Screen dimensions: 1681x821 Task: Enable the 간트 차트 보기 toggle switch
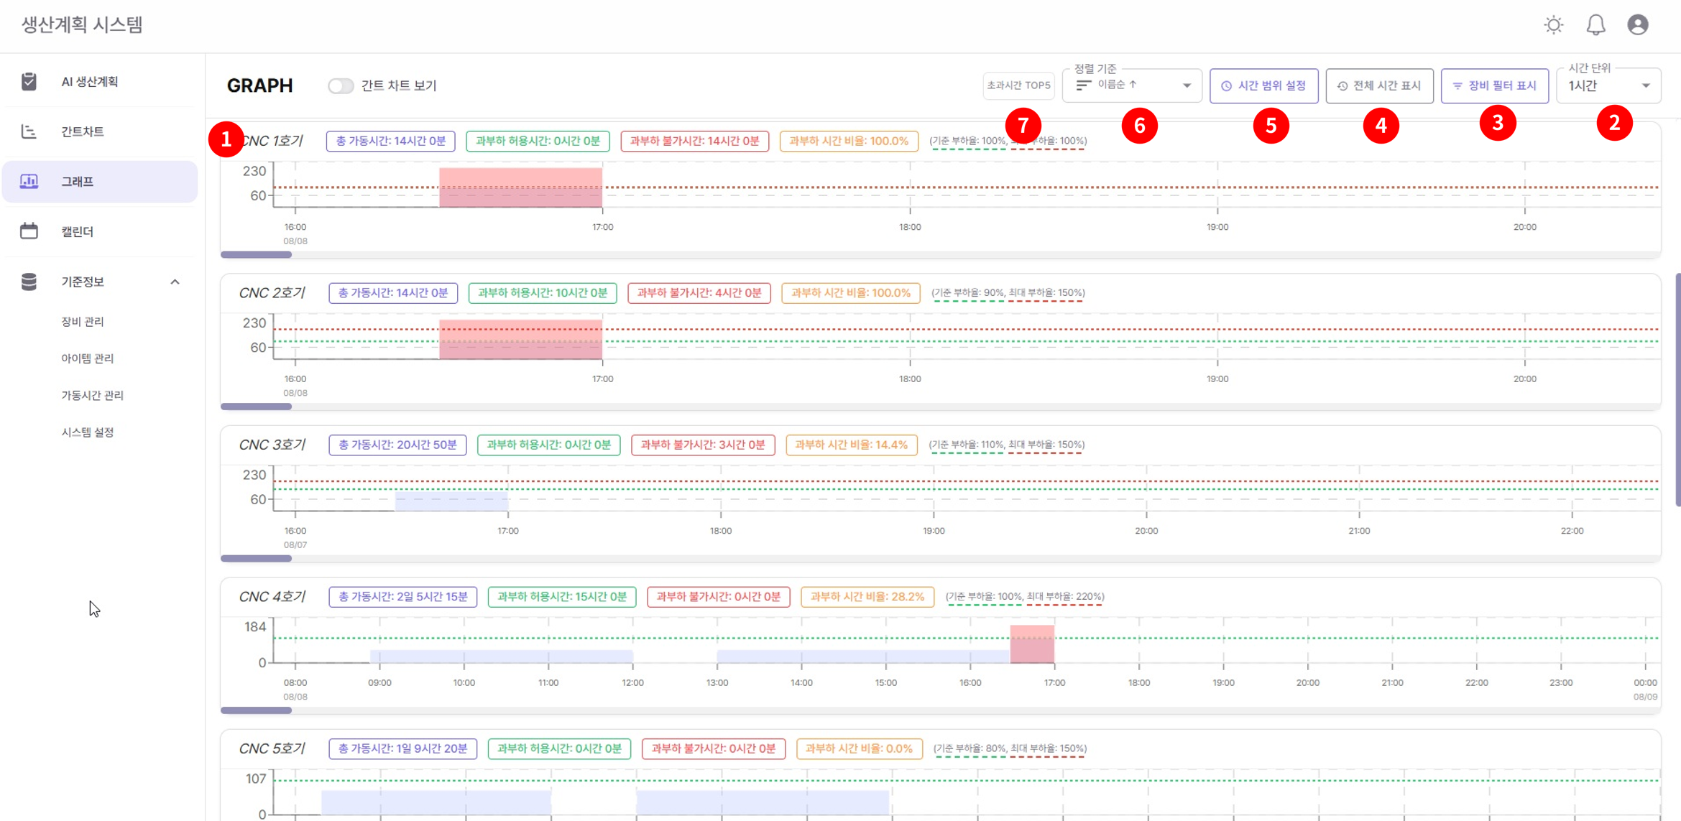(341, 86)
